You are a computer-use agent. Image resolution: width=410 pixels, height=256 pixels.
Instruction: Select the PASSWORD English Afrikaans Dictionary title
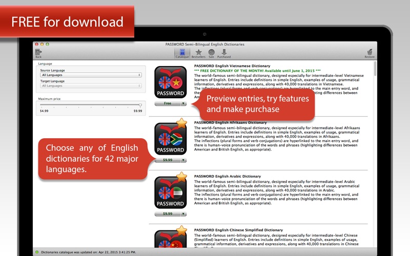click(230, 122)
